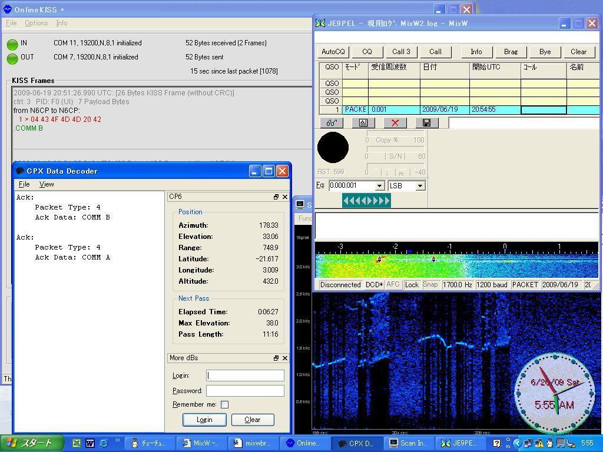Click the Bye macro button
603x452 pixels.
click(545, 52)
